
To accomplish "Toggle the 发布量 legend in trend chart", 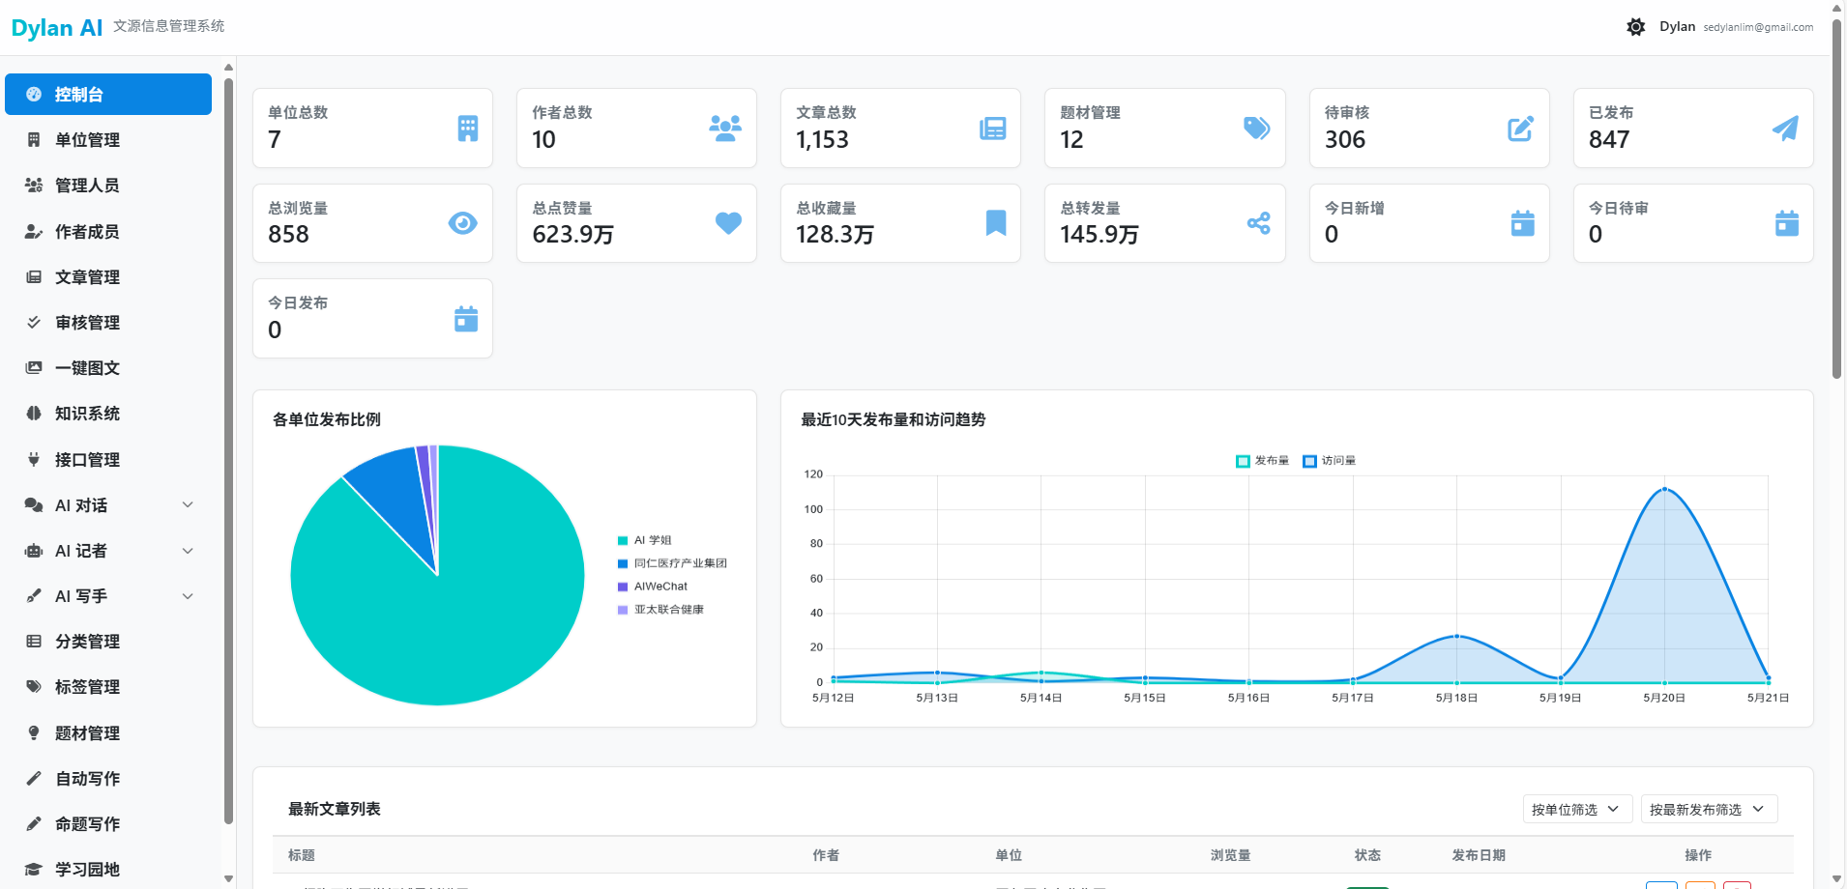I will (x=1263, y=460).
